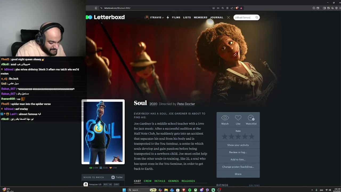The height and width of the screenshot is (192, 341).
Task: Play the Trailer
Action: pos(117,177)
